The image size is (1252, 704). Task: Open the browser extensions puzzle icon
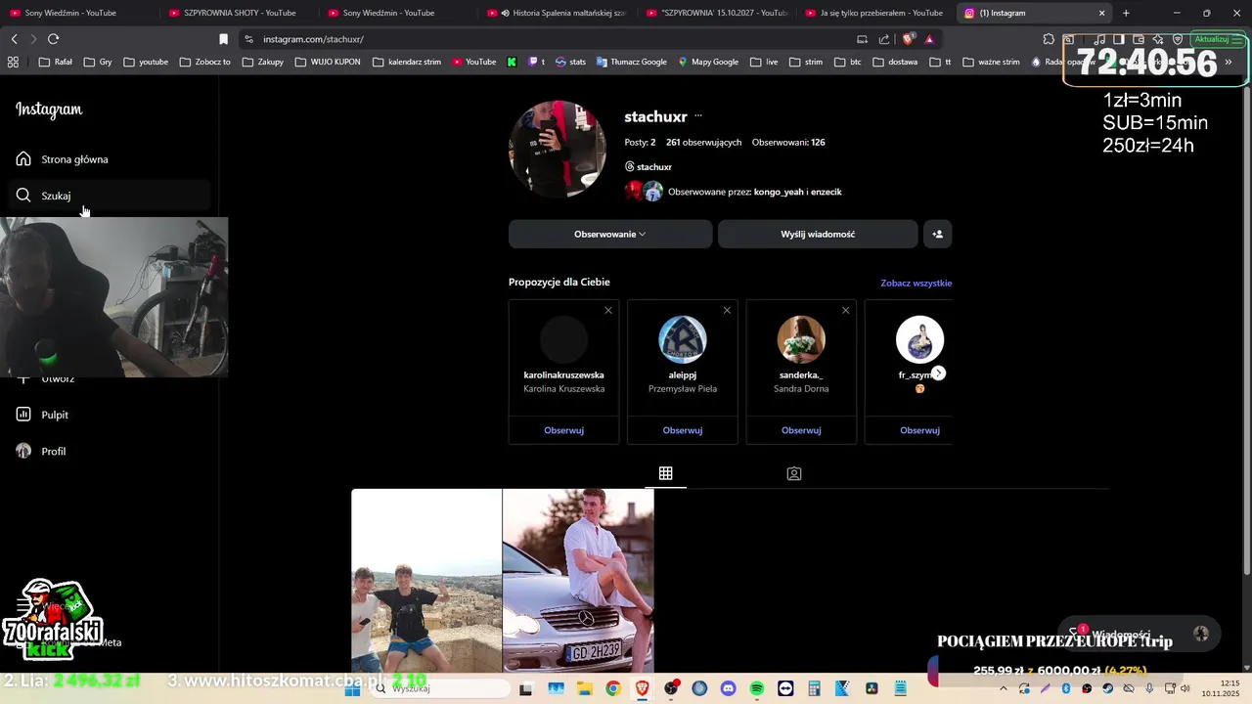pos(1049,39)
